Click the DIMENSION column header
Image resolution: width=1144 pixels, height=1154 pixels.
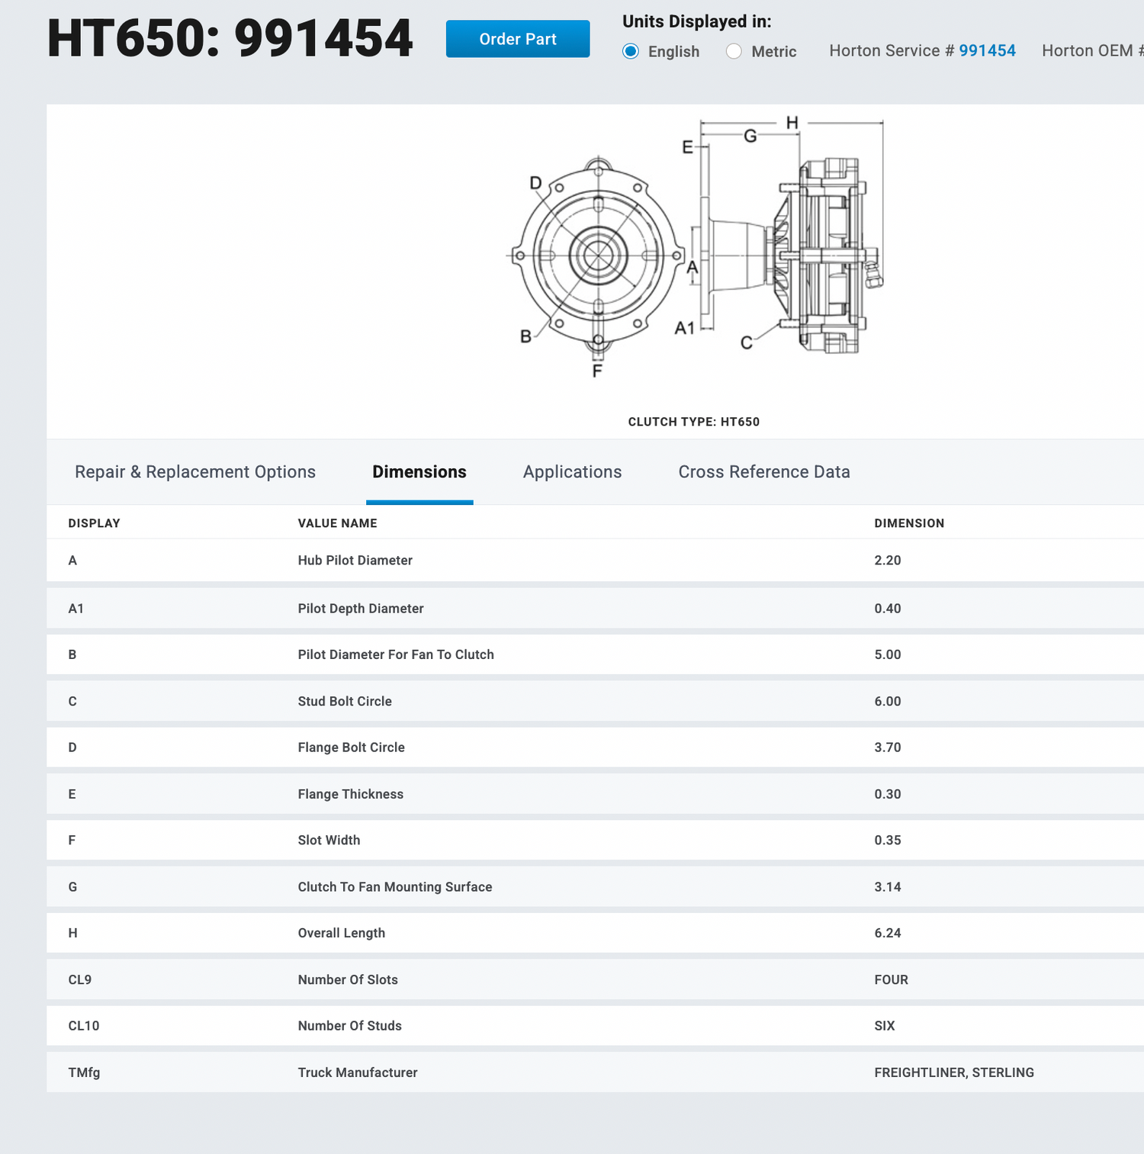coord(909,523)
